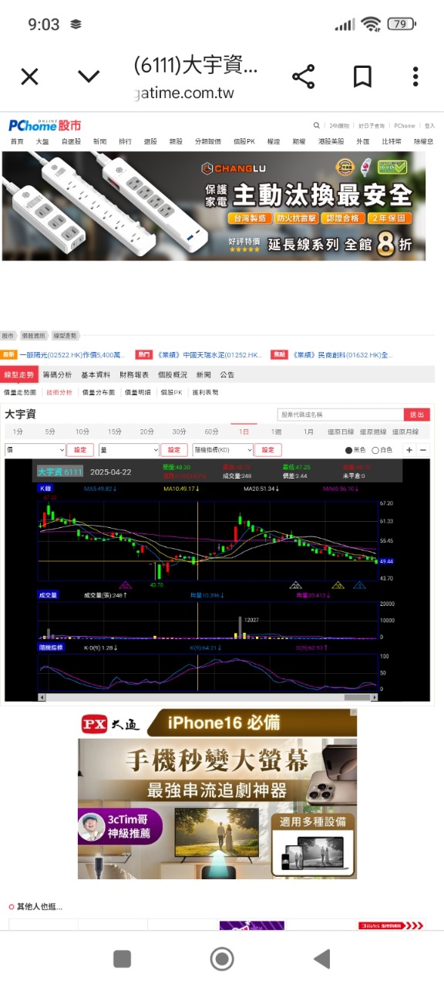
Task: Select the 線型走勢 tab
Action: point(18,374)
